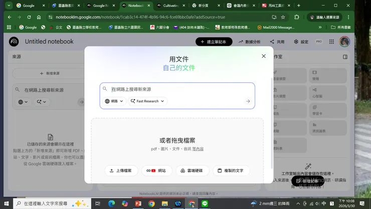Click the NotebookLM logo icon
Screen dimensions: 371x209
pos(14,42)
